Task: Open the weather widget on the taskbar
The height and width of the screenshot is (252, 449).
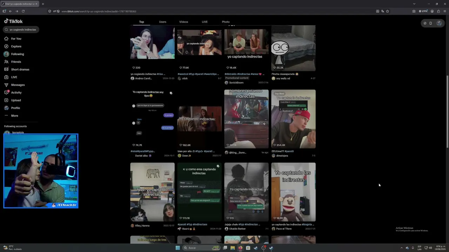Action: pyautogui.click(x=13, y=248)
